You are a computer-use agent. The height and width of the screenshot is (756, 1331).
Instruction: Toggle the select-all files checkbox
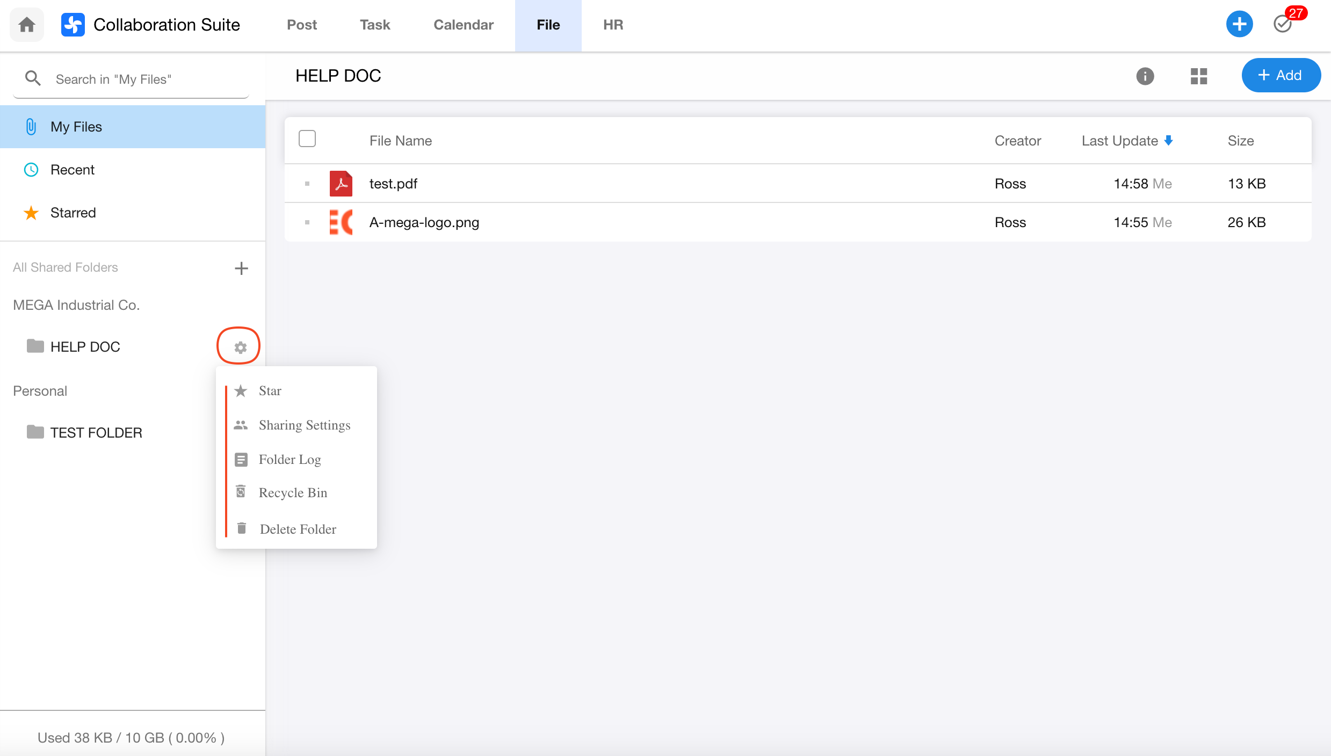click(x=307, y=139)
